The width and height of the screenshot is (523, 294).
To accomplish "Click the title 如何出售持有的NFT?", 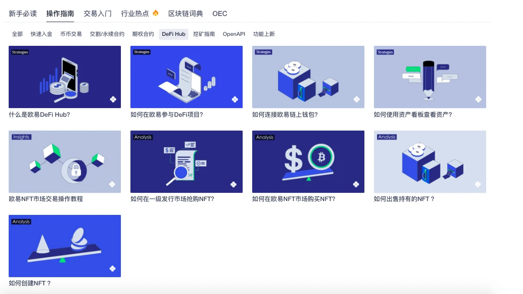I will 404,199.
